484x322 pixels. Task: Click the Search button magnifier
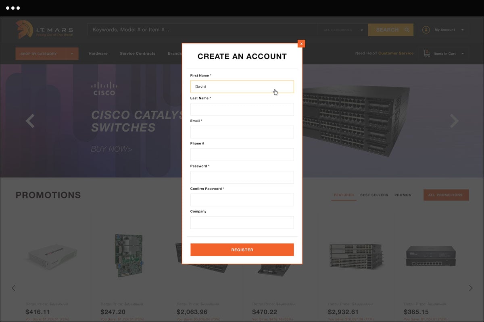pyautogui.click(x=407, y=30)
